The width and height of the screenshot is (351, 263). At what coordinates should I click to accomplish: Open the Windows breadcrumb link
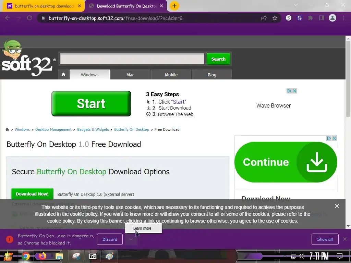(x=22, y=129)
